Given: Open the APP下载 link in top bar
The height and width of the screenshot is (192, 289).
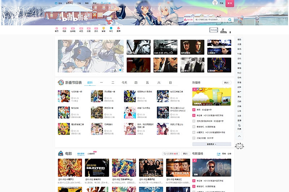Looking at the screenshot, I should point(106,3).
